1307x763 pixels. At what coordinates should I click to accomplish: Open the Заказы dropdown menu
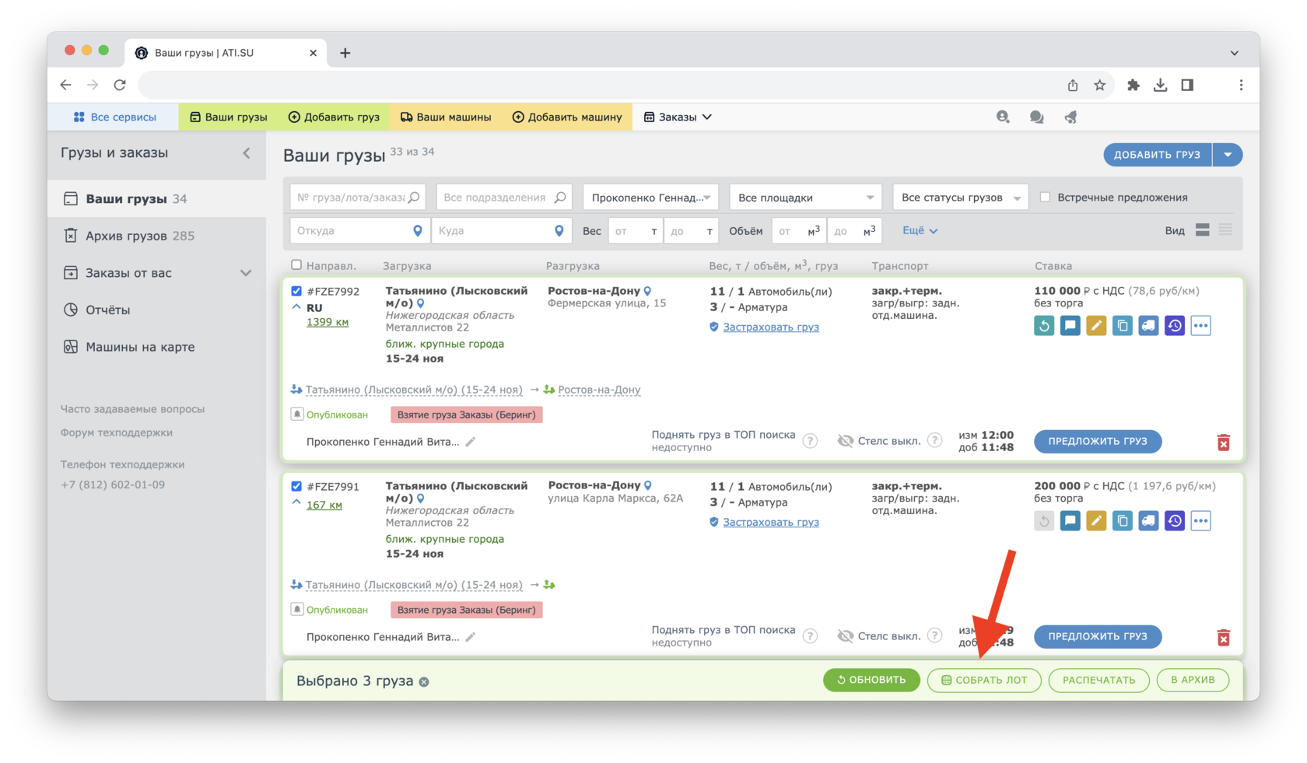click(x=678, y=117)
